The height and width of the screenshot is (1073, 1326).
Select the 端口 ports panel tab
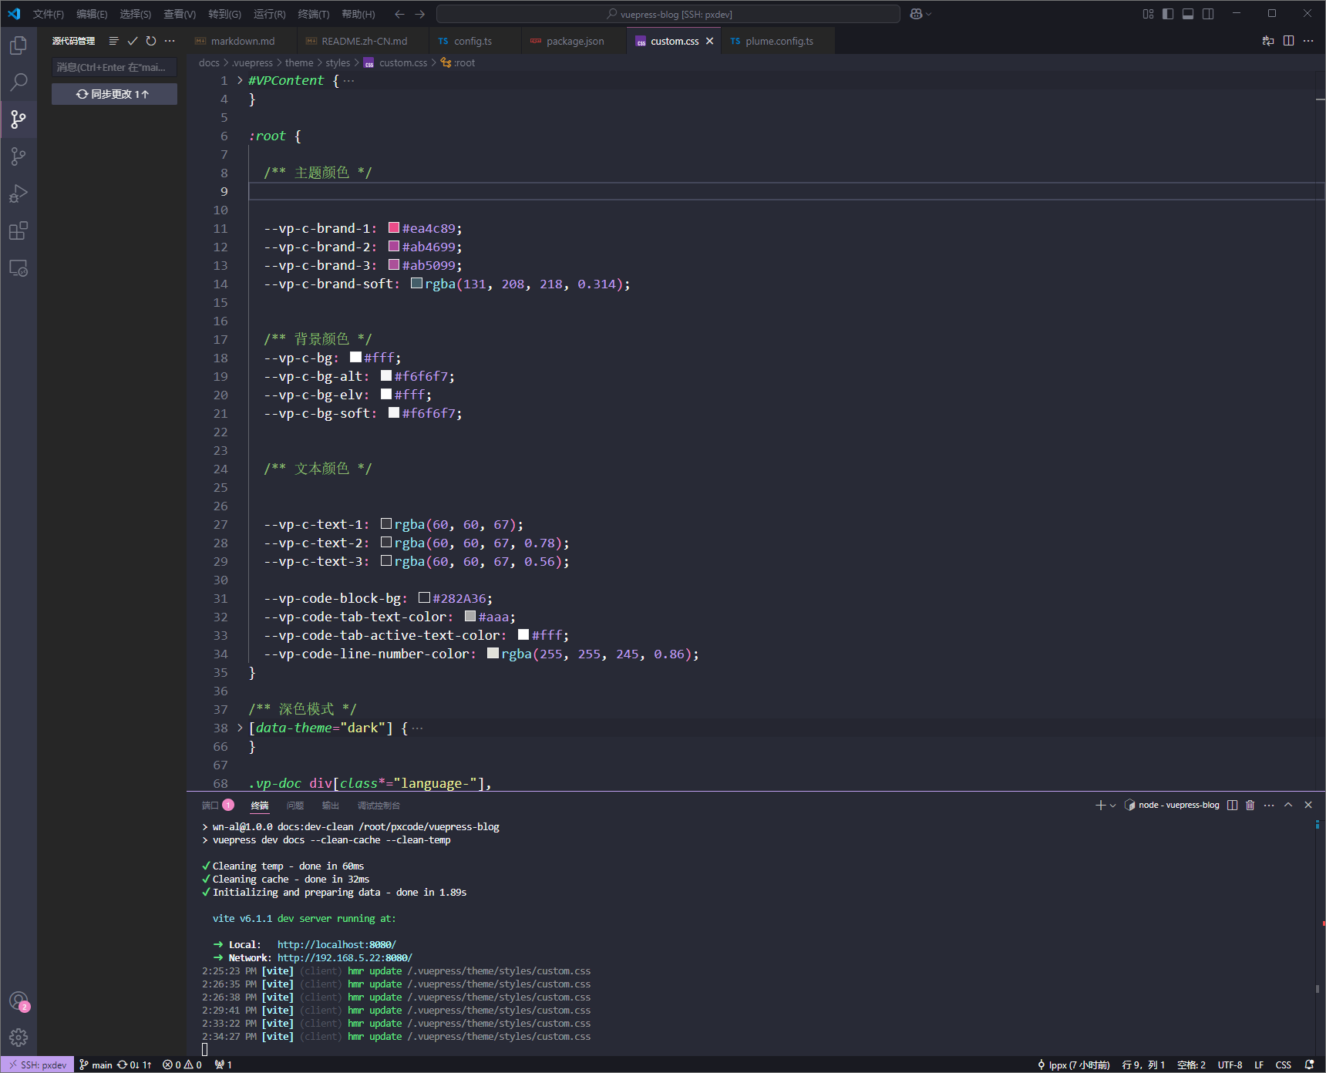point(217,806)
